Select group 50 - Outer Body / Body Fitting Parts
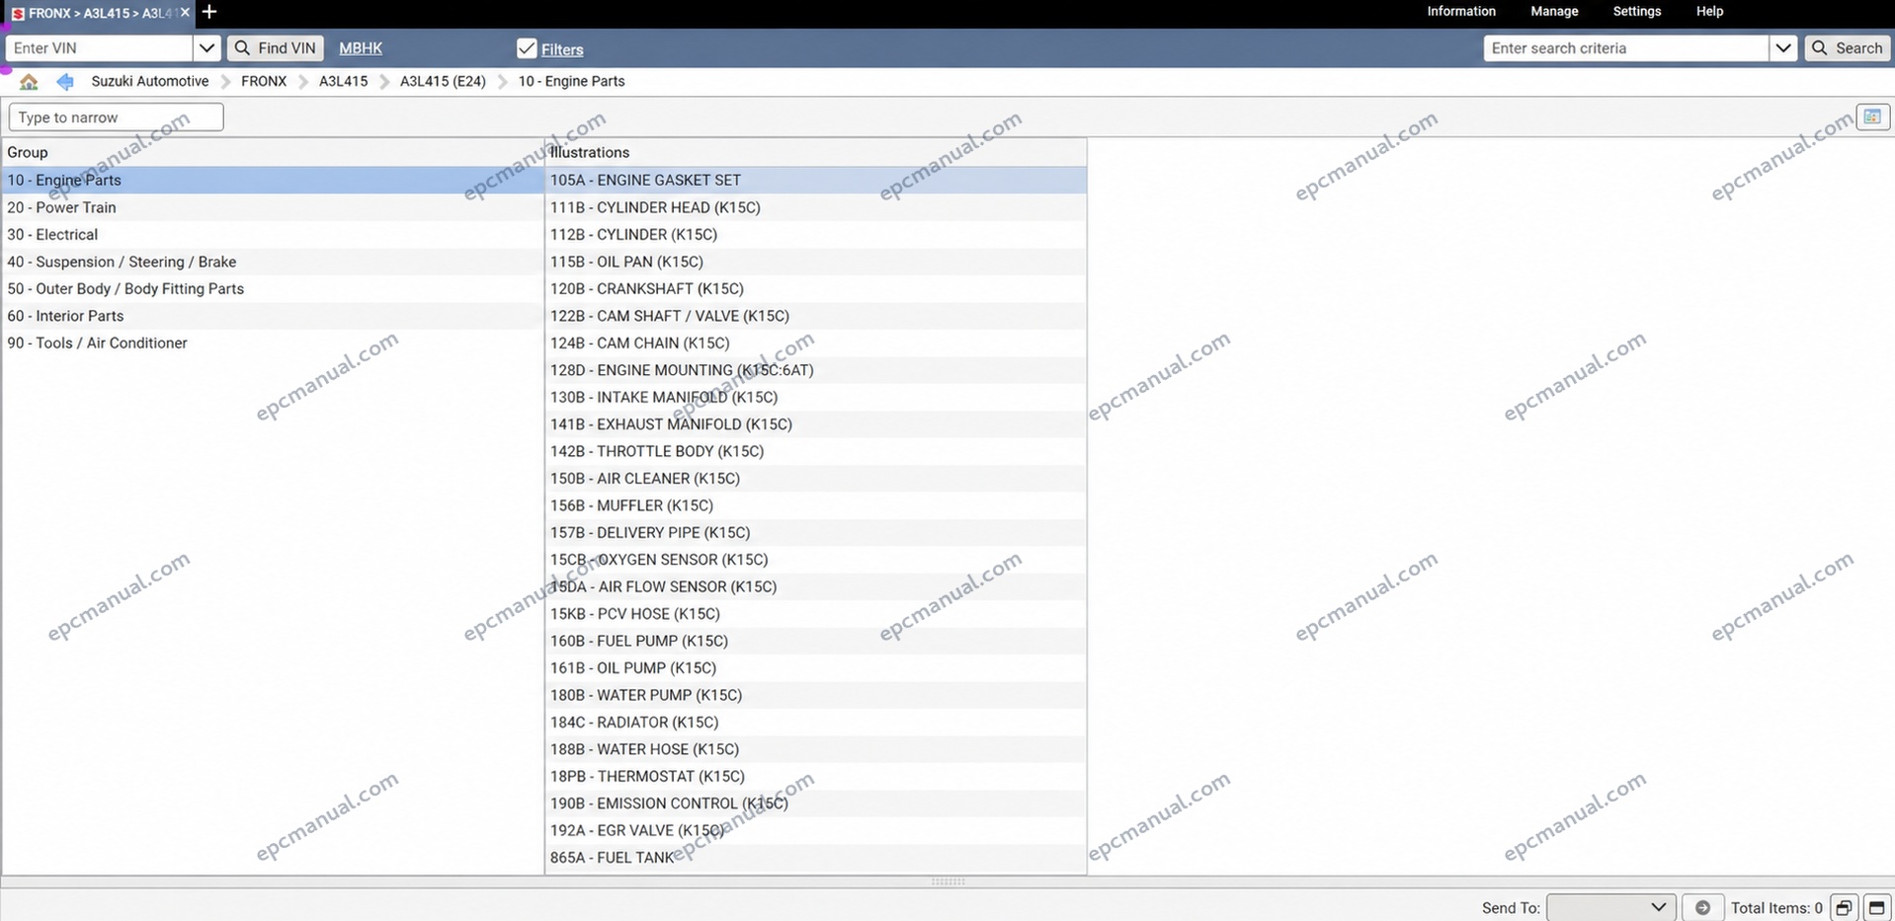Image resolution: width=1895 pixels, height=921 pixels. pyautogui.click(x=273, y=289)
